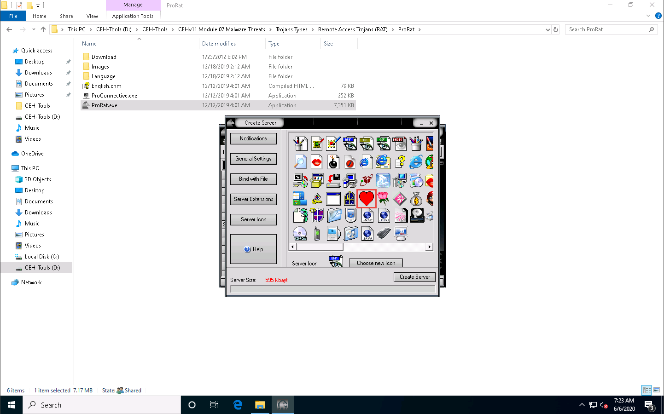Select the red lips document icon

(x=317, y=162)
